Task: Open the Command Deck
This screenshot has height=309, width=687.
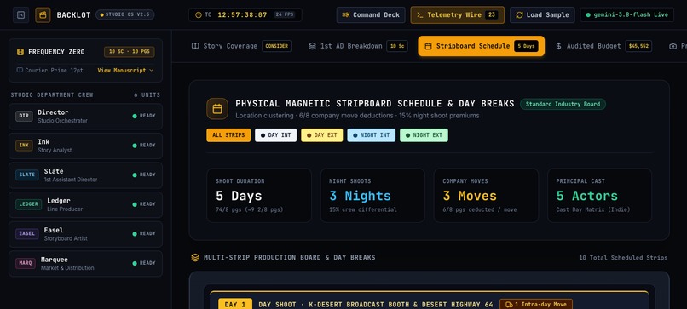Action: click(371, 14)
